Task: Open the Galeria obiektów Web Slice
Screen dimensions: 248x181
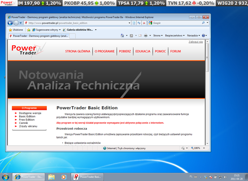Action: (x=78, y=30)
